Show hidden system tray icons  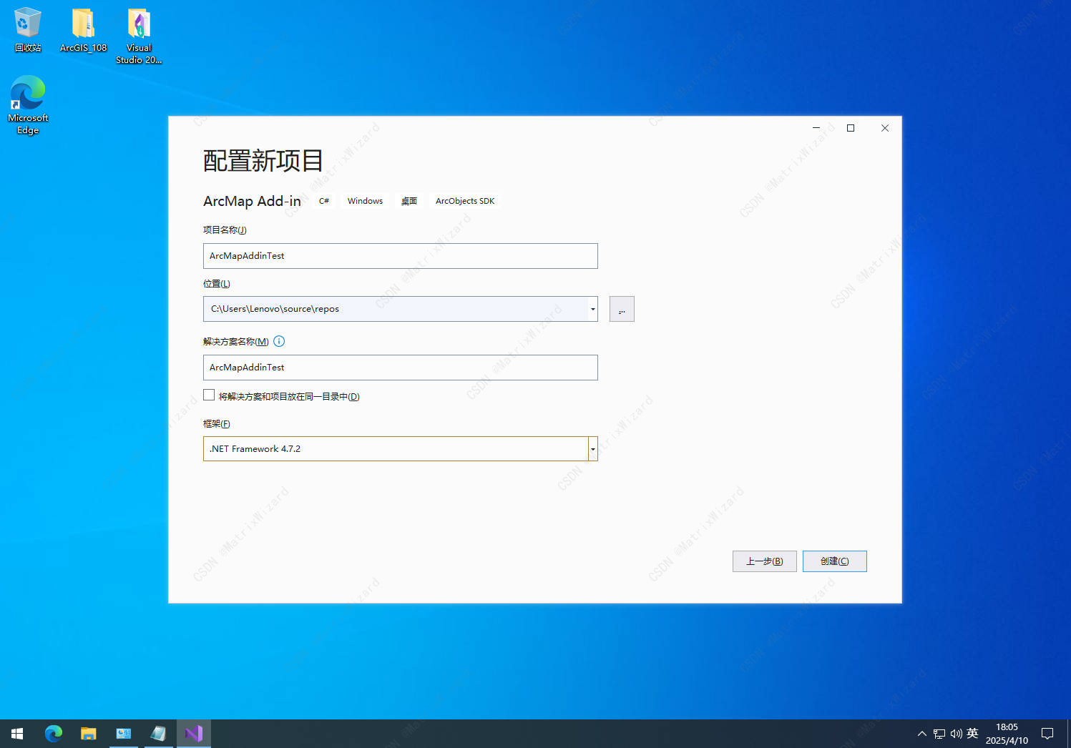tap(921, 734)
